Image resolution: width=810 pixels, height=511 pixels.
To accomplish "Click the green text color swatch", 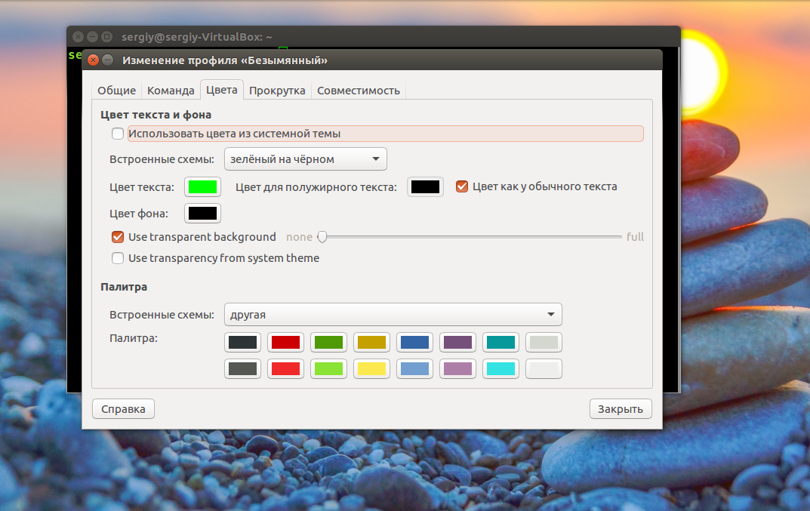I will pyautogui.click(x=202, y=187).
